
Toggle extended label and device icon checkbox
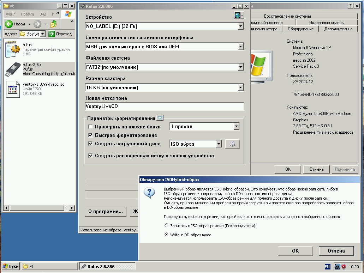coord(90,156)
